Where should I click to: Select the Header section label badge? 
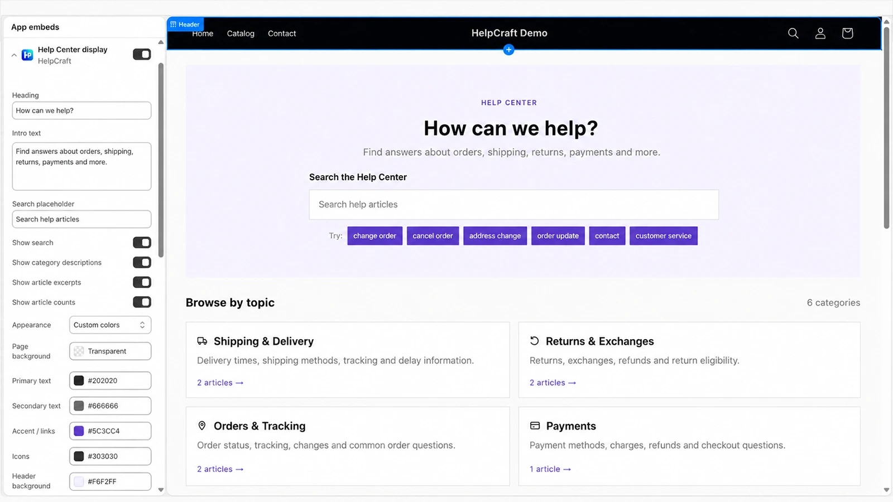[x=185, y=25]
